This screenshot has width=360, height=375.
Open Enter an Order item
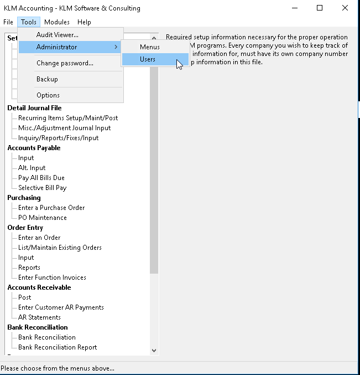pyautogui.click(x=39, y=238)
